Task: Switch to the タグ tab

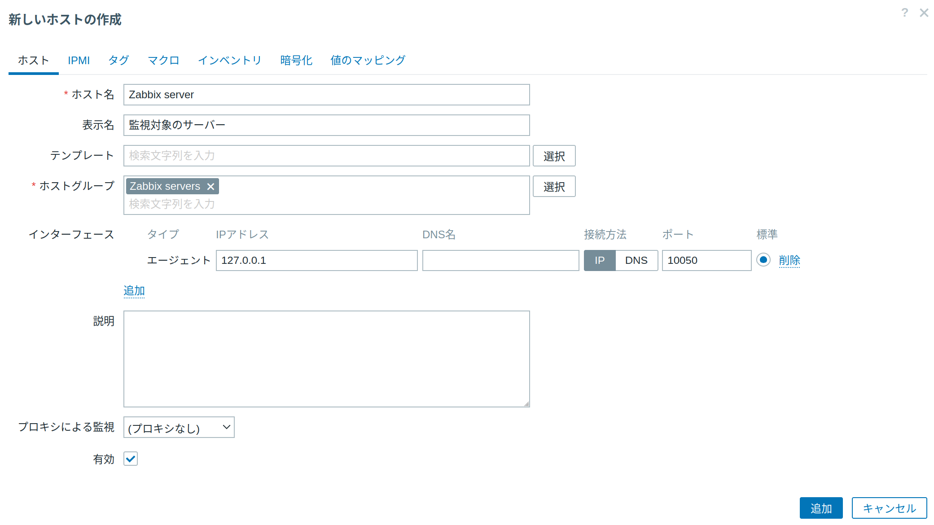Action: [118, 60]
